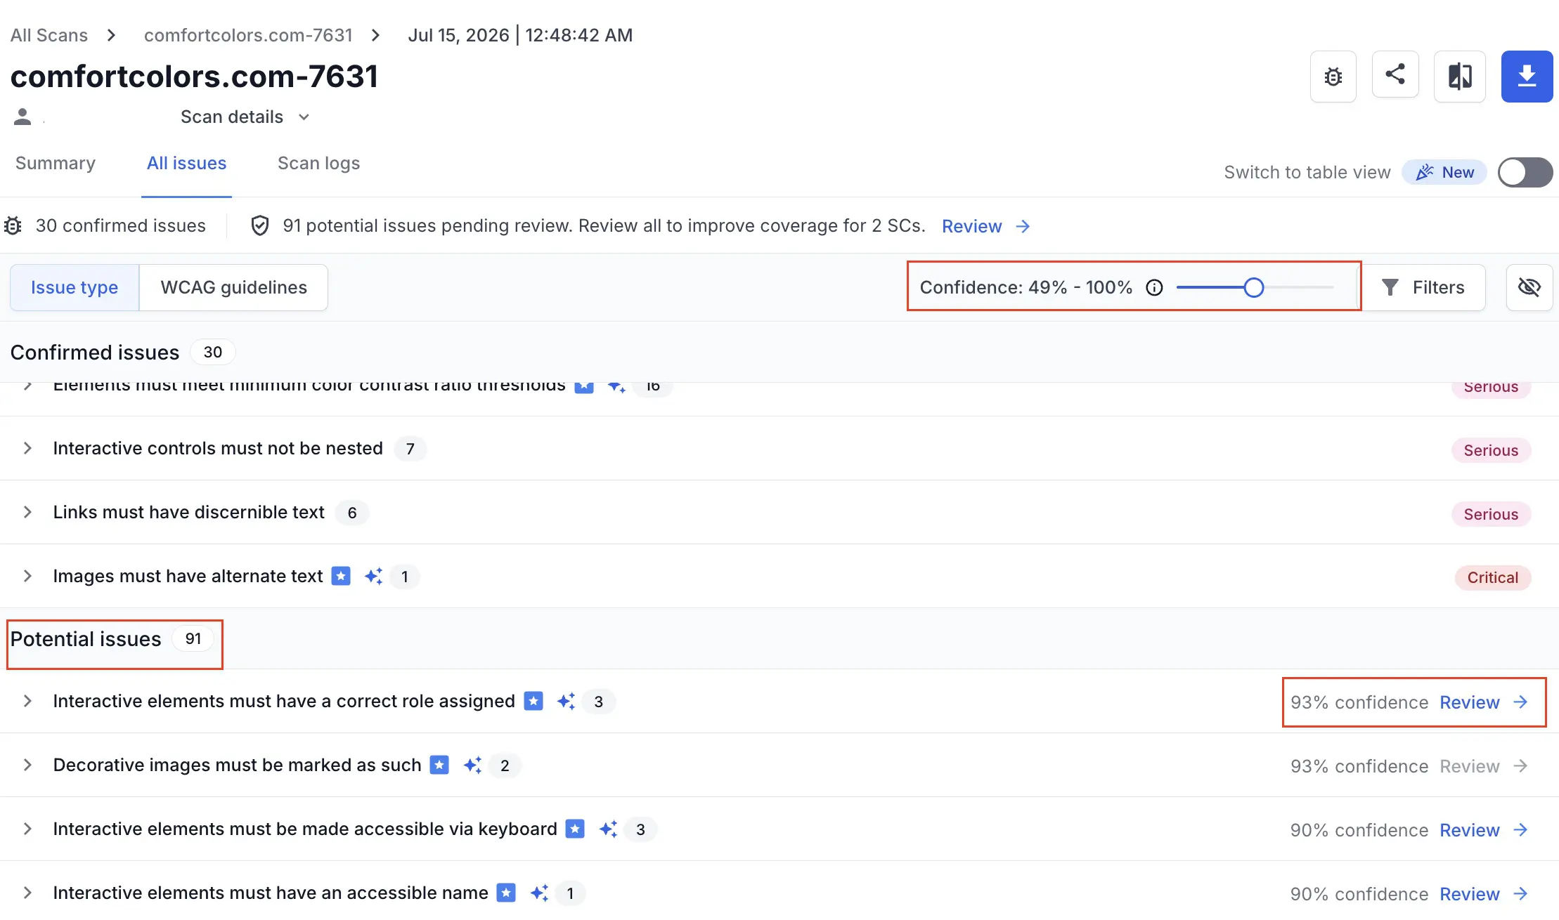Click AI sparkle icon on Images alternate text row
The width and height of the screenshot is (1559, 920).
[373, 576]
